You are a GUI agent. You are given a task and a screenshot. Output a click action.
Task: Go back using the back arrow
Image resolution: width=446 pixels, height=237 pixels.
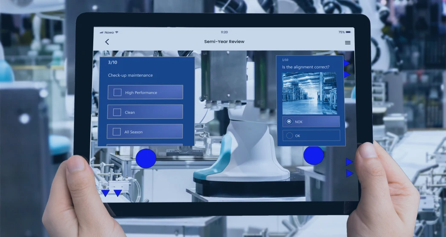107,42
